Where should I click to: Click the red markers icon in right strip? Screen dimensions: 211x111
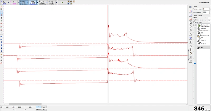pos(190,19)
